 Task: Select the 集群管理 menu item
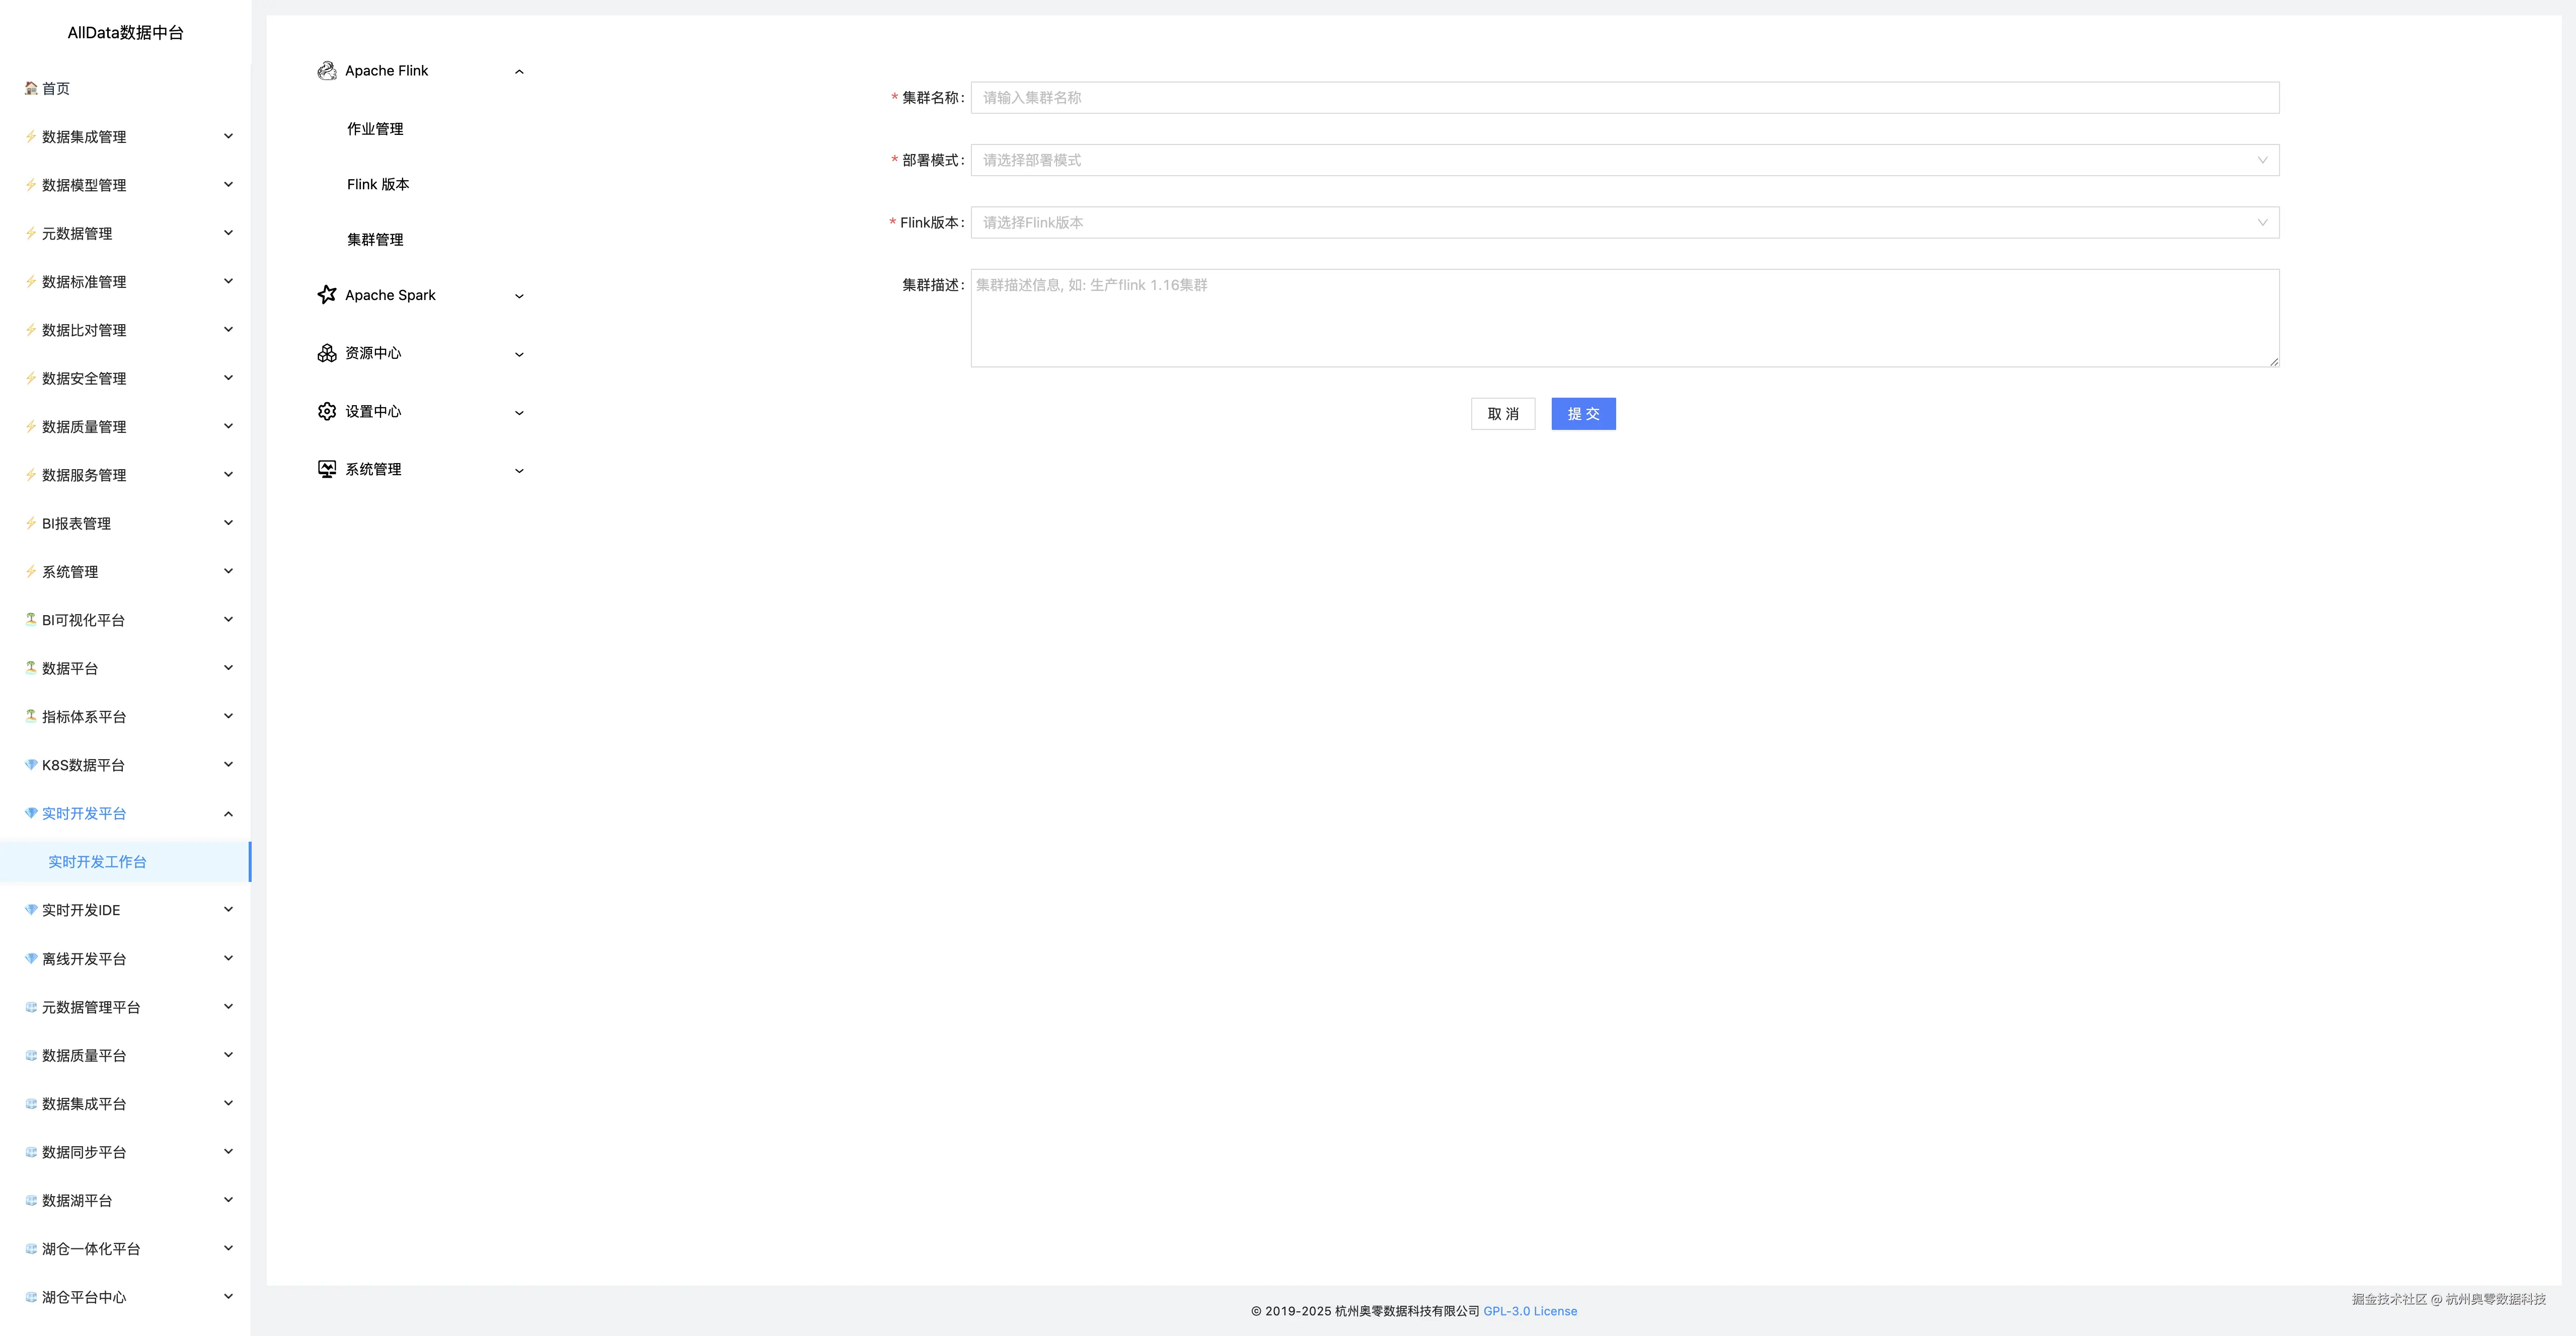[x=375, y=240]
